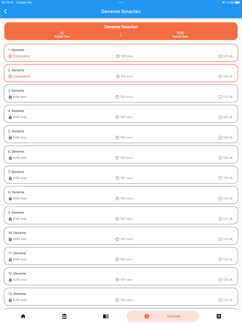
Task: Tap the orange Deneme Sınavları summary banner
Action: (121, 31)
